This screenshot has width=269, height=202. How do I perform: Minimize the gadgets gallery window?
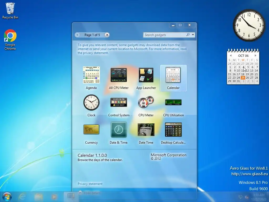pos(173,25)
